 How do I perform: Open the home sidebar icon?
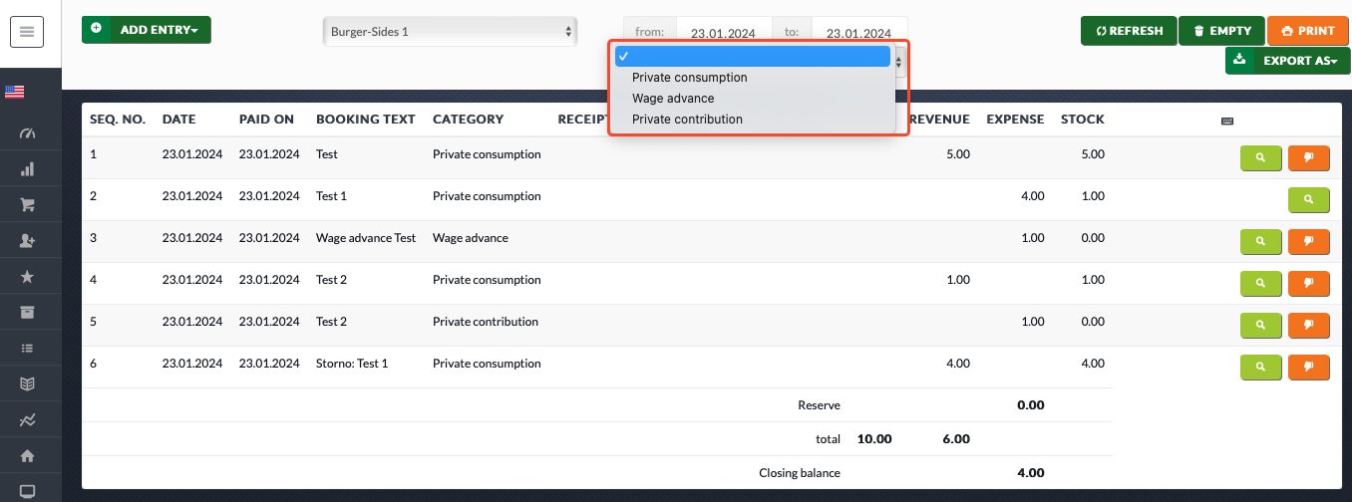[x=27, y=456]
